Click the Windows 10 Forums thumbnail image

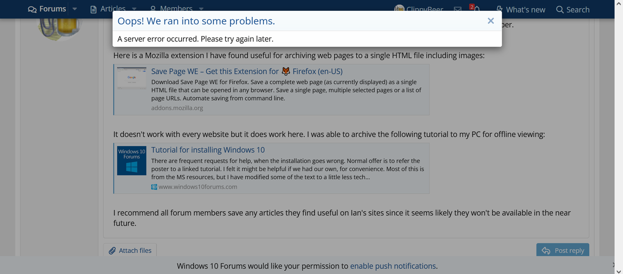point(131,161)
